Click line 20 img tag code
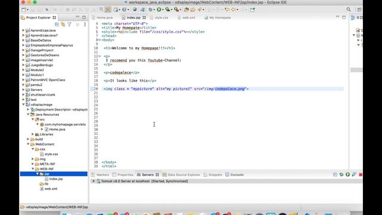The height and width of the screenshot is (215, 382). point(176,89)
